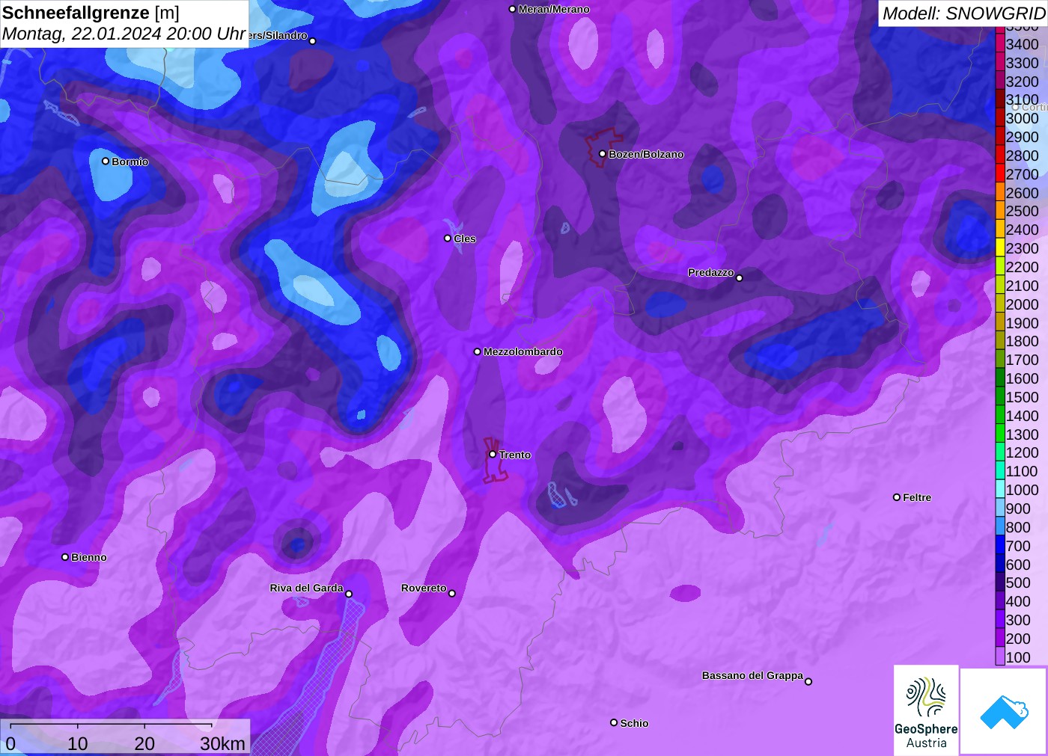Select the Feltre location marker
The height and width of the screenshot is (756, 1048).
[896, 497]
